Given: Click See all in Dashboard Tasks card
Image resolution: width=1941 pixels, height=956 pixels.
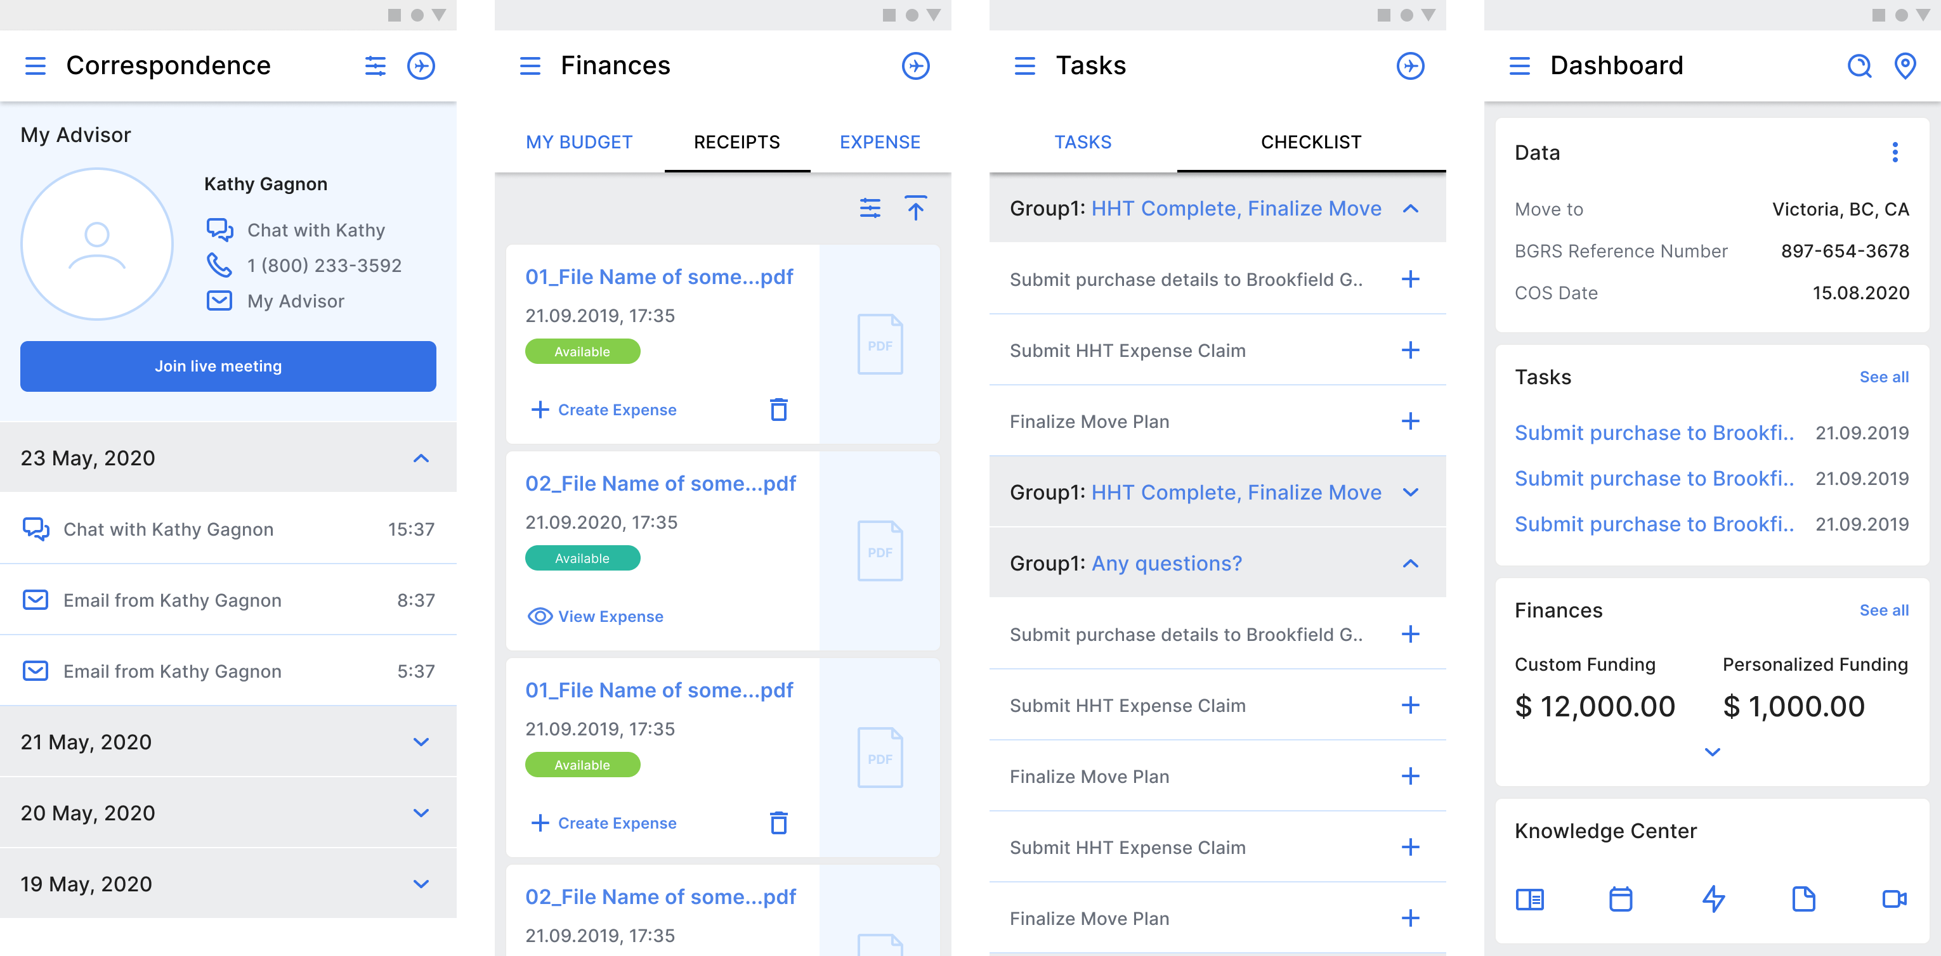Looking at the screenshot, I should click(x=1883, y=377).
